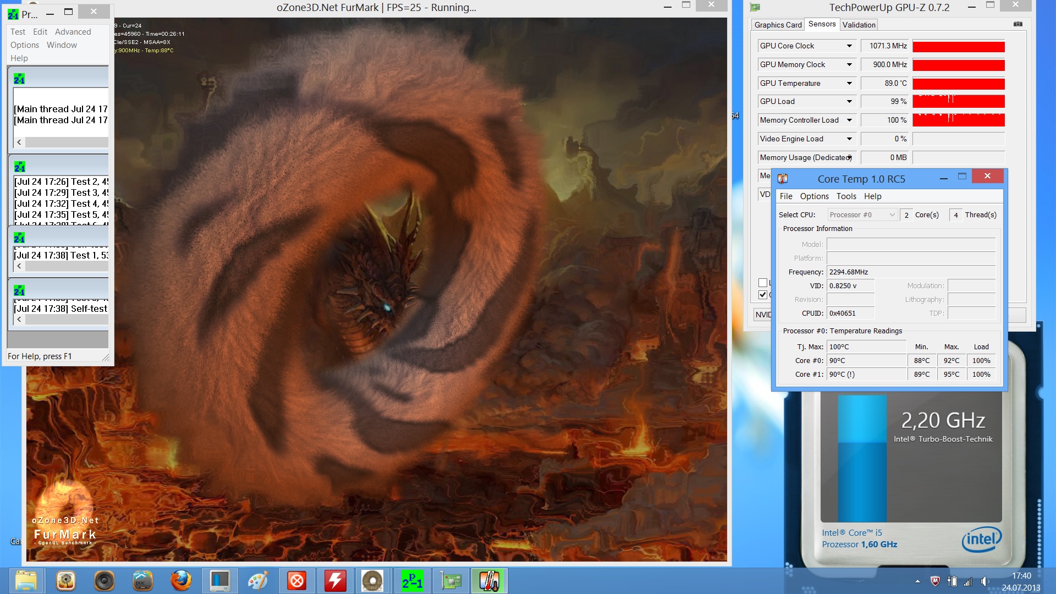Click the Prime95 title bar app icon
Screen dimensions: 1056x594
pyautogui.click(x=13, y=15)
